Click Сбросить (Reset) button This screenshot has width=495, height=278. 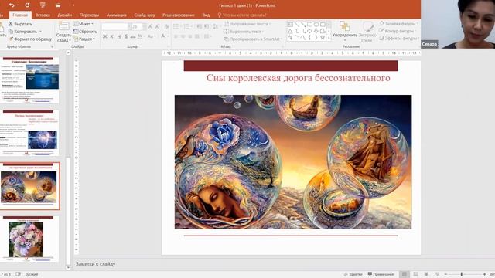[x=85, y=31]
